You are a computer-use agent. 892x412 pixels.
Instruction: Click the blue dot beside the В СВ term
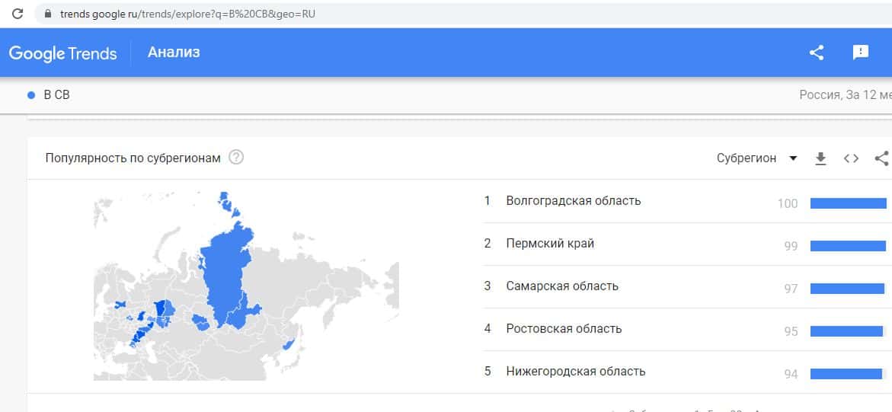[31, 95]
